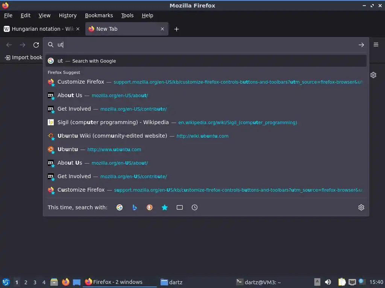Open the second About Us suggestion
The image size is (385, 288).
[x=206, y=163]
